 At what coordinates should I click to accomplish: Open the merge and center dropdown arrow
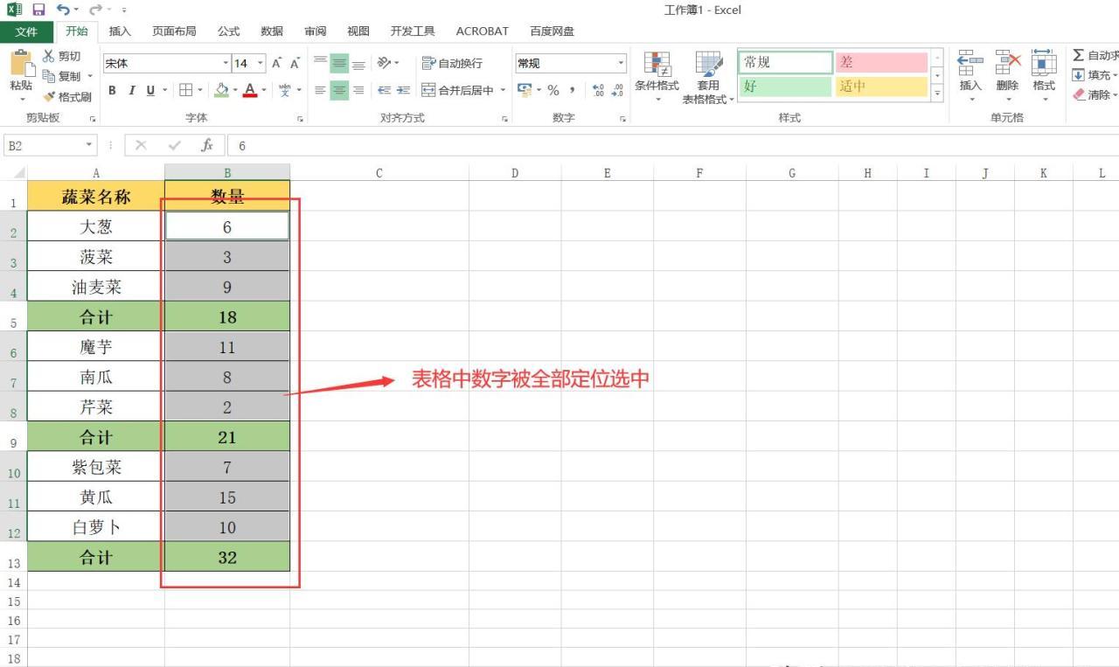[504, 90]
